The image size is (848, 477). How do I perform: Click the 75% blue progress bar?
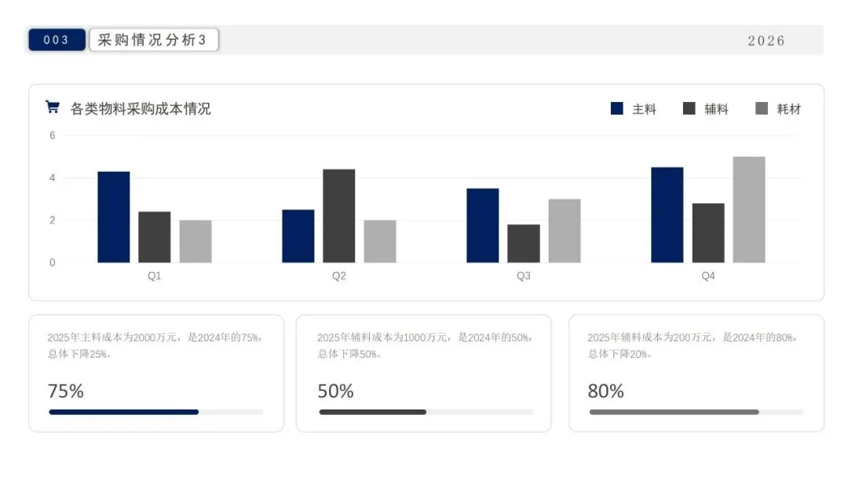[123, 411]
